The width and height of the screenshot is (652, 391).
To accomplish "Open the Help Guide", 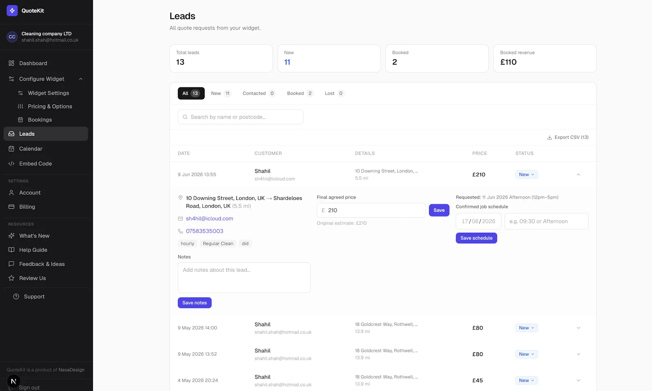I will 46,250.
